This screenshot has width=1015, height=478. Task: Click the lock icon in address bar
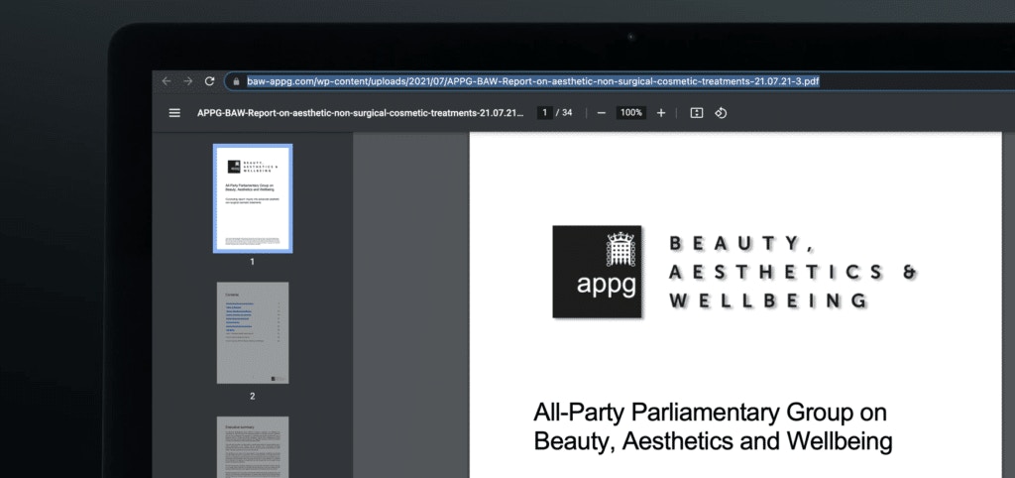click(x=237, y=81)
